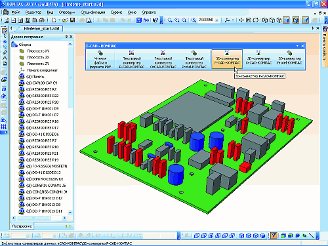Viewport: 328px width, 246px height.
Task: Click the tree scroll-right arrow
Action: pyautogui.click(x=64, y=218)
